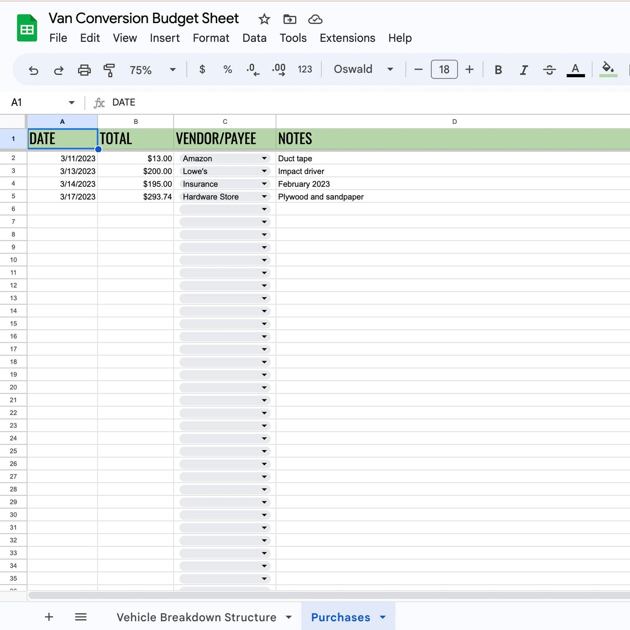Open the fill color picker
Image resolution: width=630 pixels, height=630 pixels.
coord(608,69)
